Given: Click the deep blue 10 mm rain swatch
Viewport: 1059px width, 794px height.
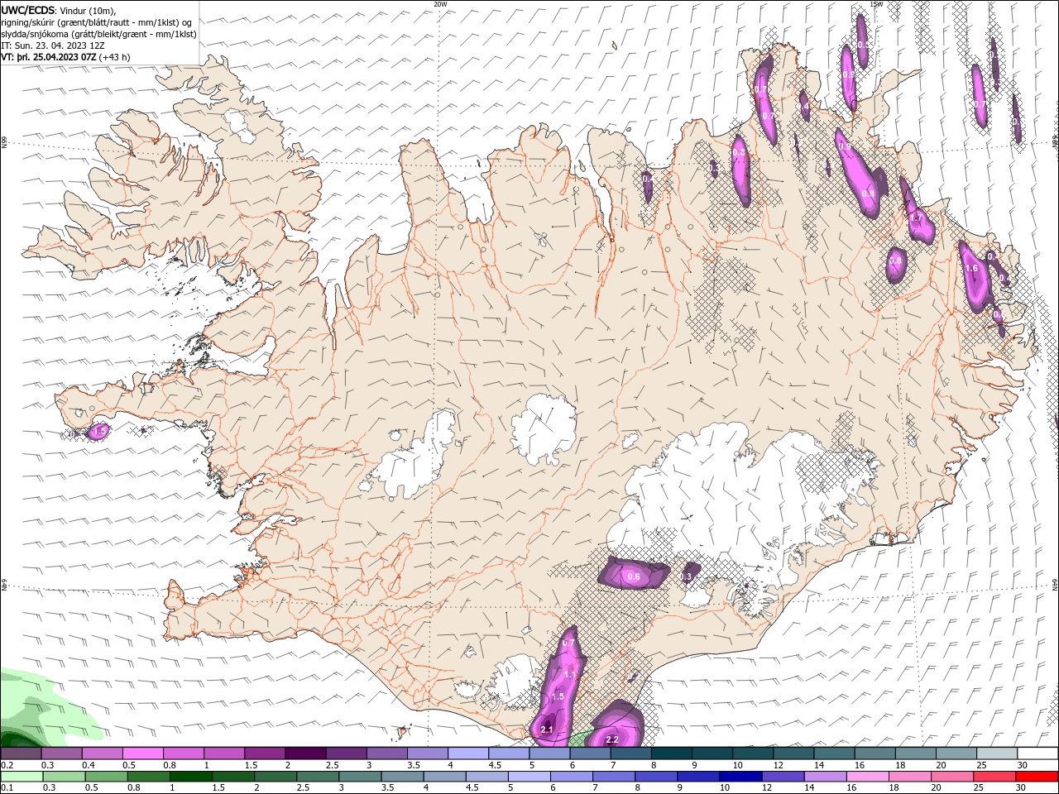Looking at the screenshot, I should (x=740, y=777).
